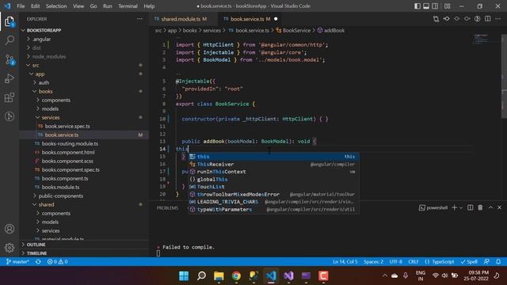The width and height of the screenshot is (507, 285).
Task: Open the Help menu
Action: click(x=149, y=6)
